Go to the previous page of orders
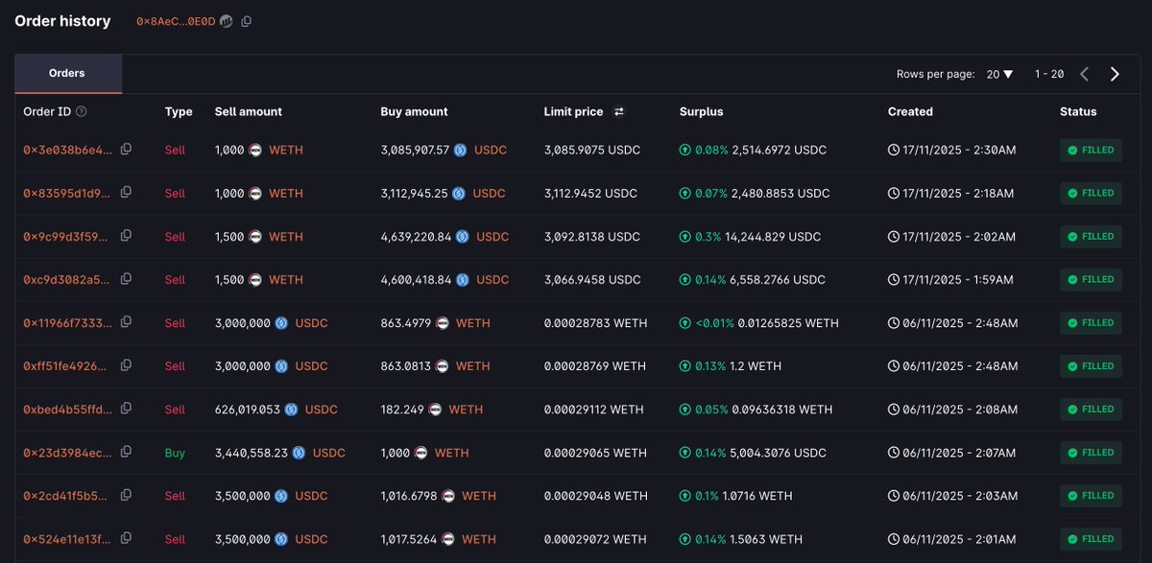Viewport: 1152px width, 563px height. (x=1084, y=74)
